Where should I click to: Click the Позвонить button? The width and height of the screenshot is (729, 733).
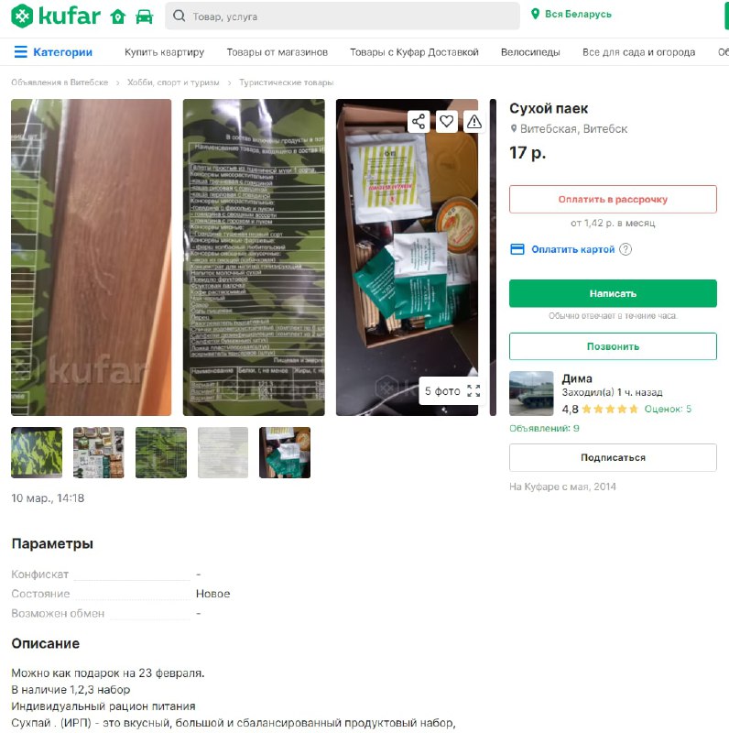613,346
